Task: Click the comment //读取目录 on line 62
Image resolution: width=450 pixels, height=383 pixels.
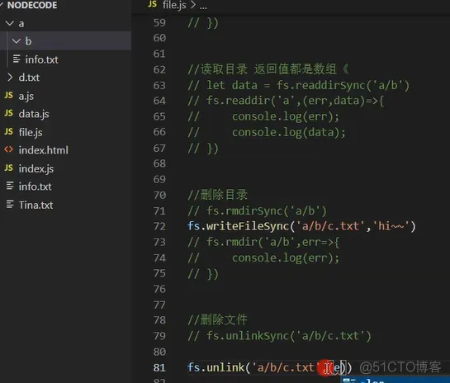Action: 268,69
